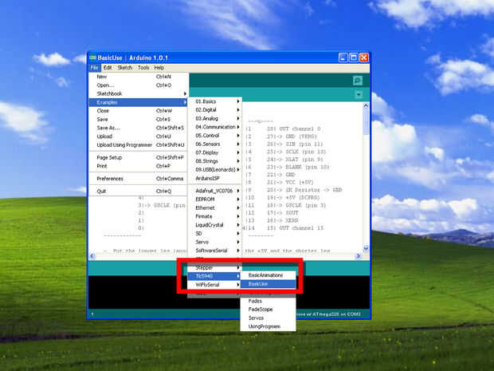Select the highlighted Tlc5940 library entry

(215, 276)
